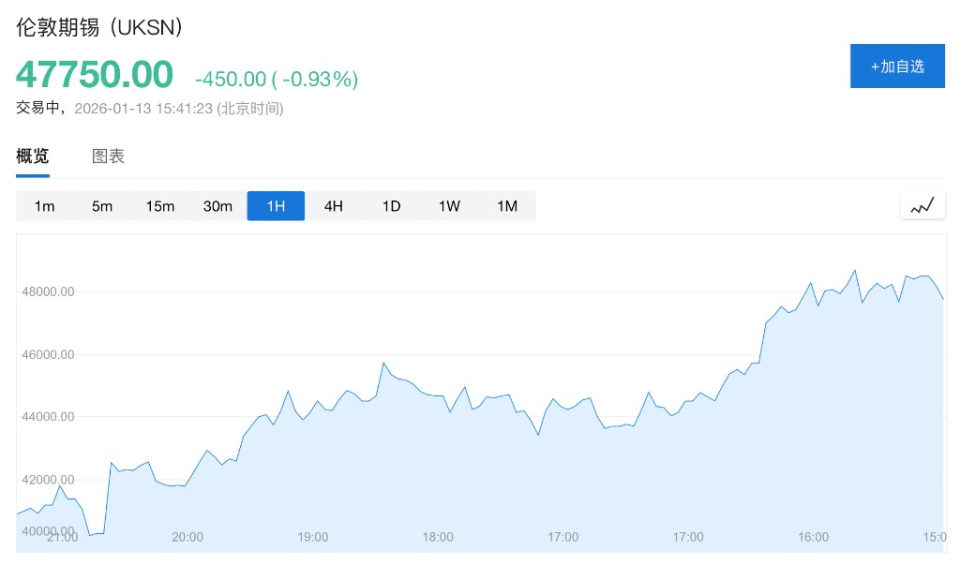Open the 图表 tab
This screenshot has height=566, width=960.
coord(108,156)
